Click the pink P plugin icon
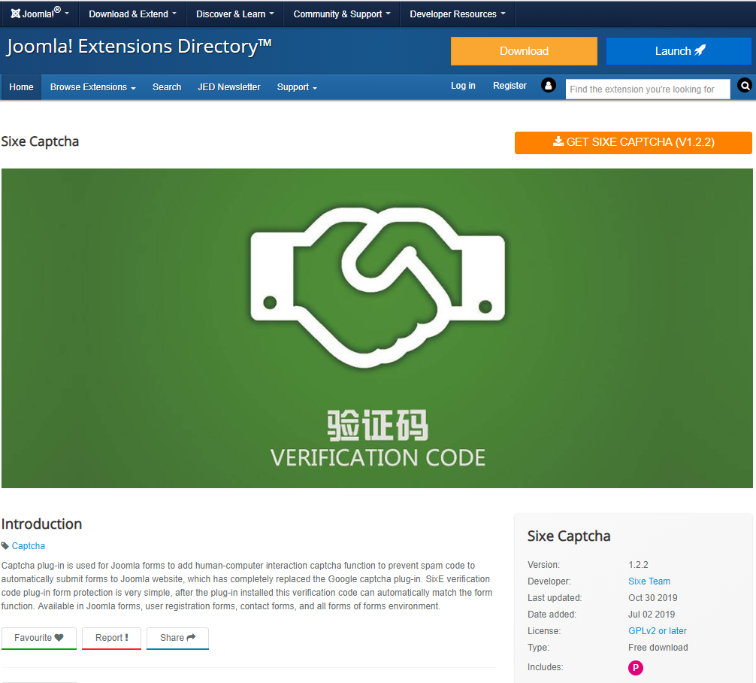Screen dimensions: 756x683 (636, 667)
